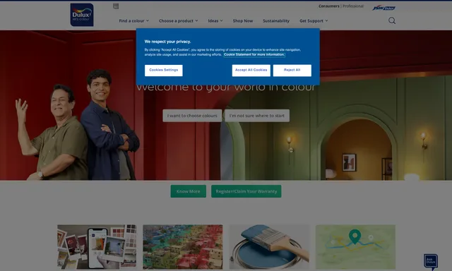The image size is (452, 271).
Task: Open the Ask Dulux chat icon
Action: point(431,262)
